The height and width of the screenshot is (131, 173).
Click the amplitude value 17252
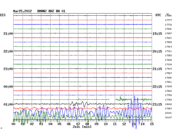pos(168,55)
